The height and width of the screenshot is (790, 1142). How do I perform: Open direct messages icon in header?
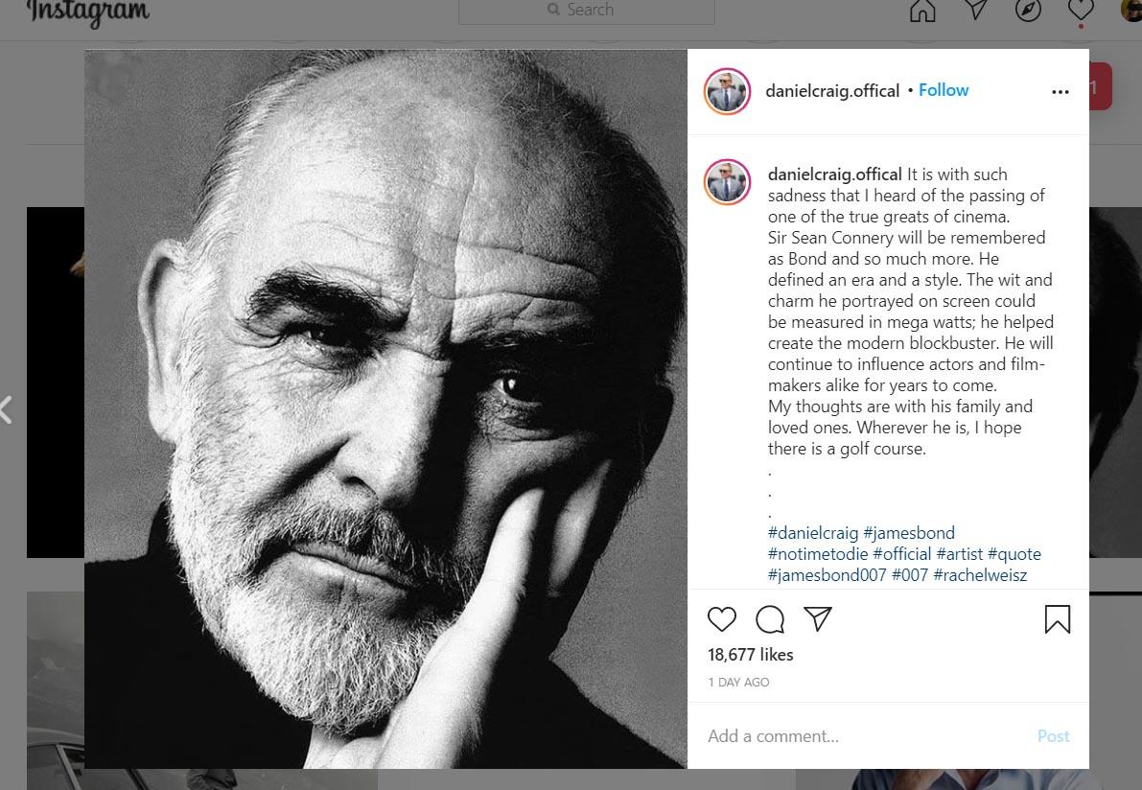[976, 10]
